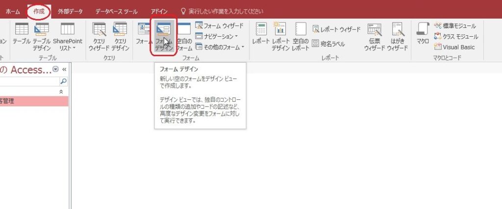Expand その他のフォーム dropdown
The image size is (502, 209).
coord(219,47)
